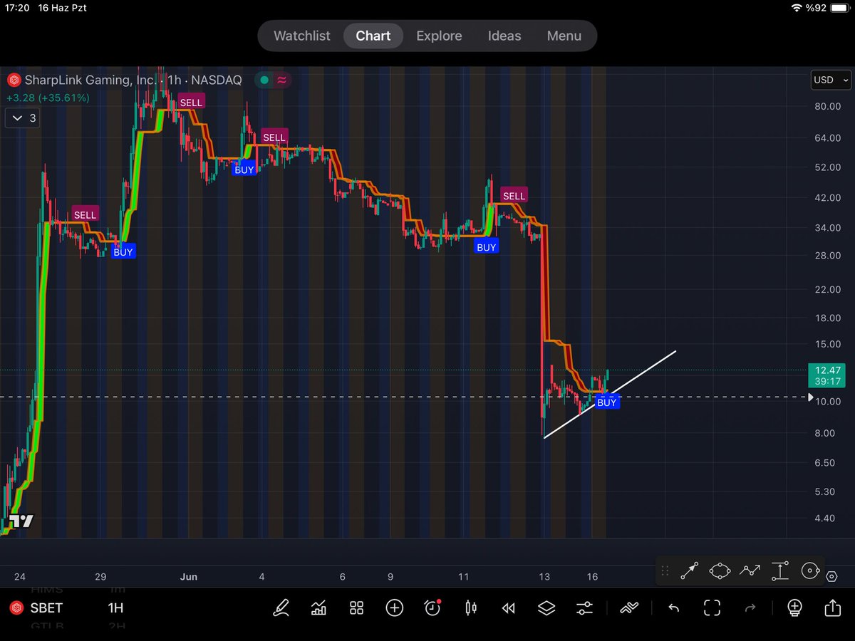
Task: Open the 1H timeframe selector
Action: tap(115, 608)
